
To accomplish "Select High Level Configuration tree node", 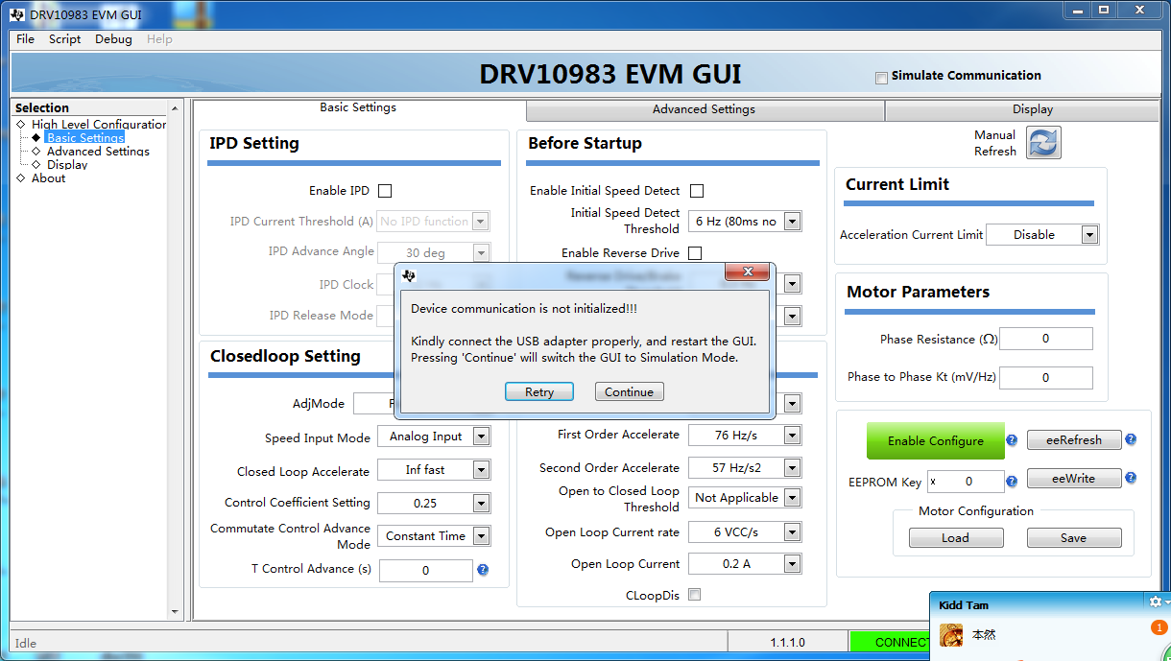I will [x=99, y=125].
